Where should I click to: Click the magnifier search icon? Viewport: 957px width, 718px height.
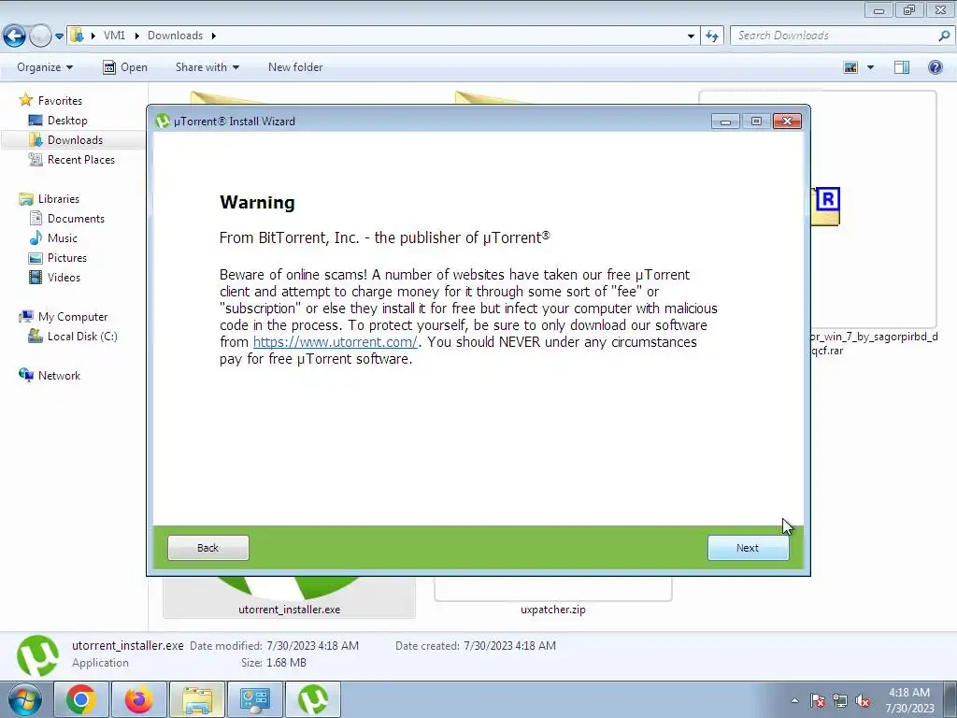coord(944,36)
